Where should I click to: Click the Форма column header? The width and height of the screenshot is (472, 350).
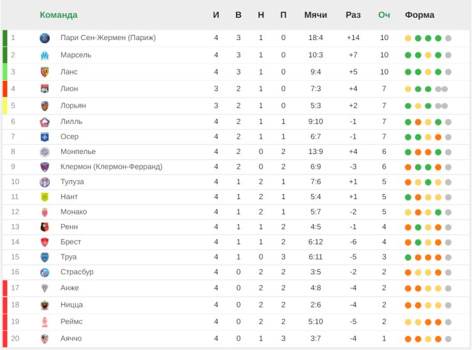click(x=420, y=15)
